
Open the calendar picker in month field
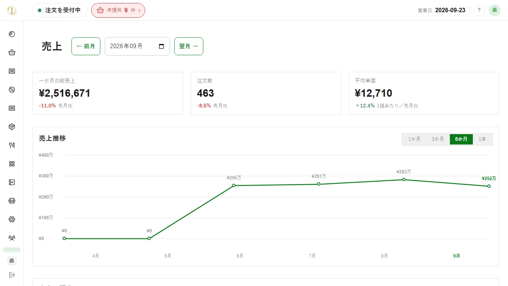pos(161,46)
